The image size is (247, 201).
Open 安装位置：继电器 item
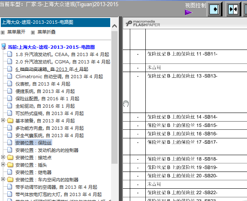33,172
